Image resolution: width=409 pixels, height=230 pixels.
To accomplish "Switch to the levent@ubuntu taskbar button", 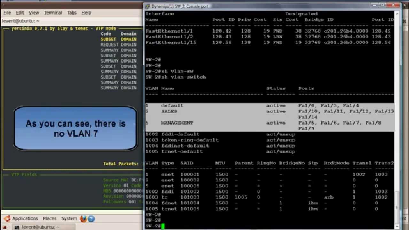I will click(x=43, y=227).
